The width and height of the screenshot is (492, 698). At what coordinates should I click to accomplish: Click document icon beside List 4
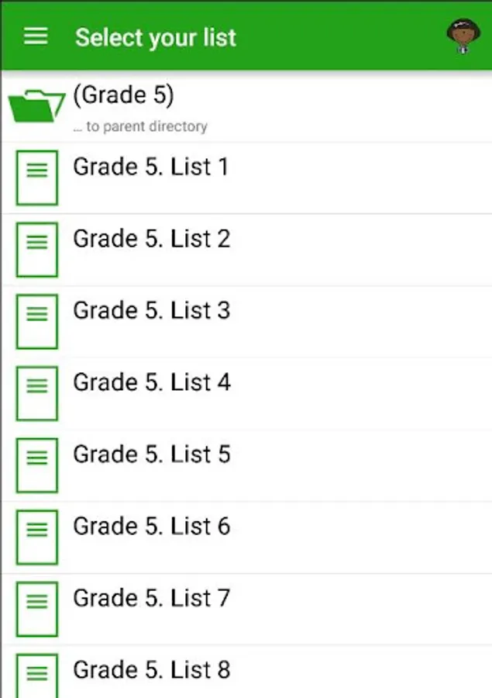coord(37,393)
